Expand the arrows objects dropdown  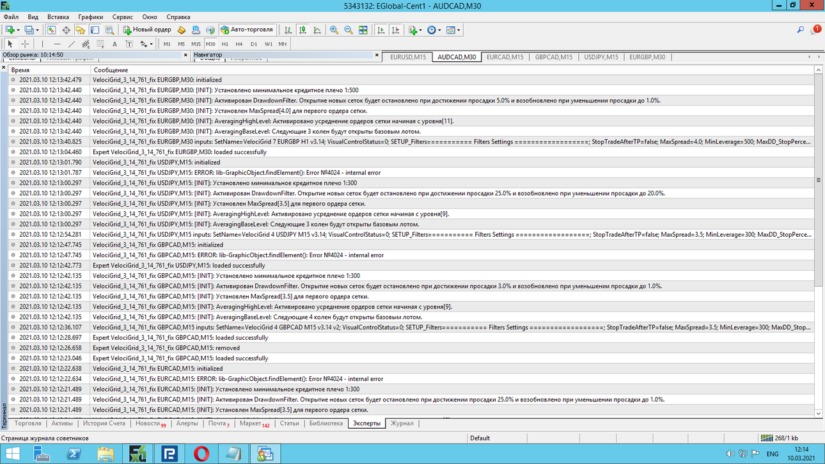pos(151,44)
